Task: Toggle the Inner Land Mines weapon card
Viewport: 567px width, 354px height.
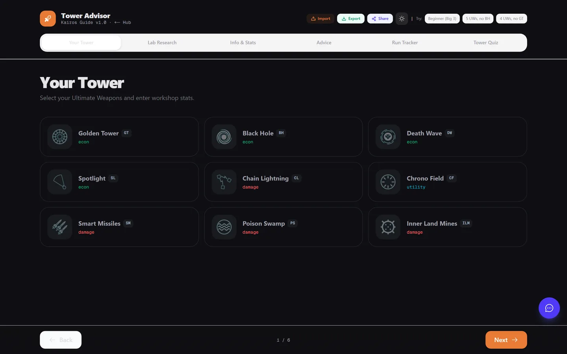Action: [x=448, y=227]
